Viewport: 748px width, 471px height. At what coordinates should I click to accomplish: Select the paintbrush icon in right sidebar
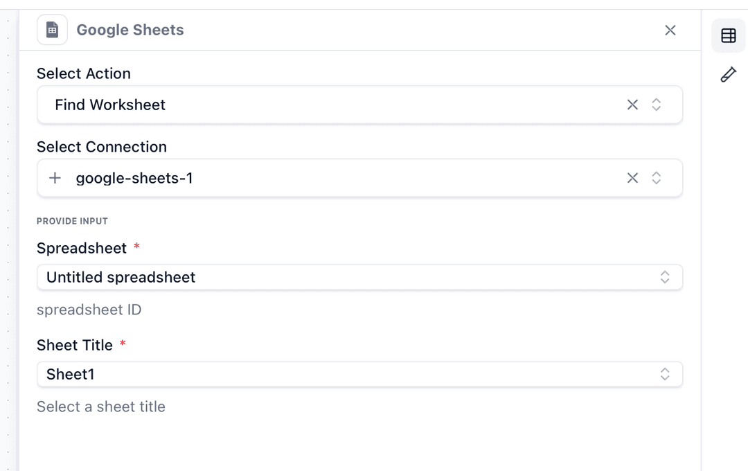728,74
